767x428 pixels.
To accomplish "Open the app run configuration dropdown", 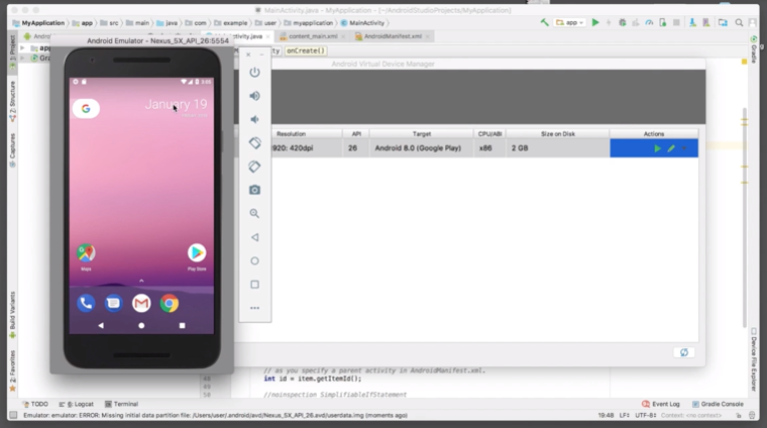I will (572, 22).
